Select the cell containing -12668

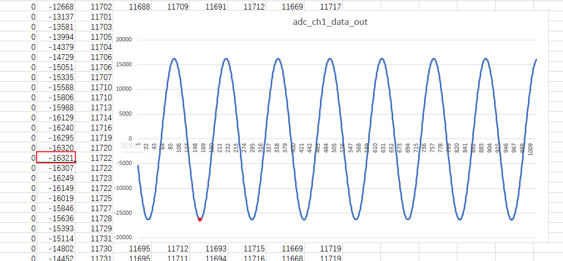click(x=56, y=7)
